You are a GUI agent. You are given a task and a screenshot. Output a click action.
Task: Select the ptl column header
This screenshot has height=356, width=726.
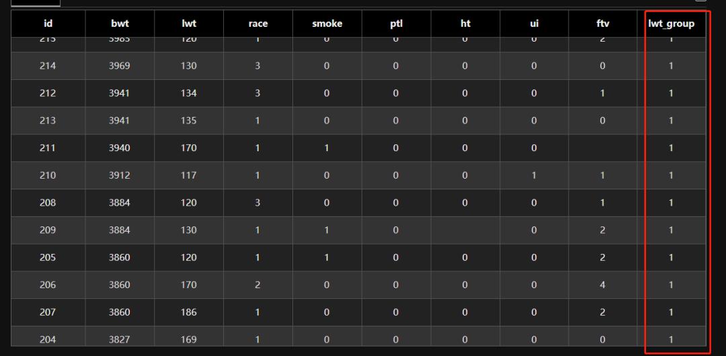[x=396, y=24]
